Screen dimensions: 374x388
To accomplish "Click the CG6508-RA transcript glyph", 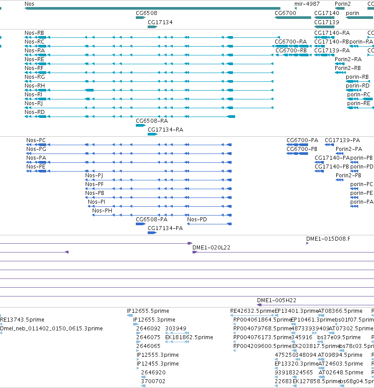I will coord(141,125).
